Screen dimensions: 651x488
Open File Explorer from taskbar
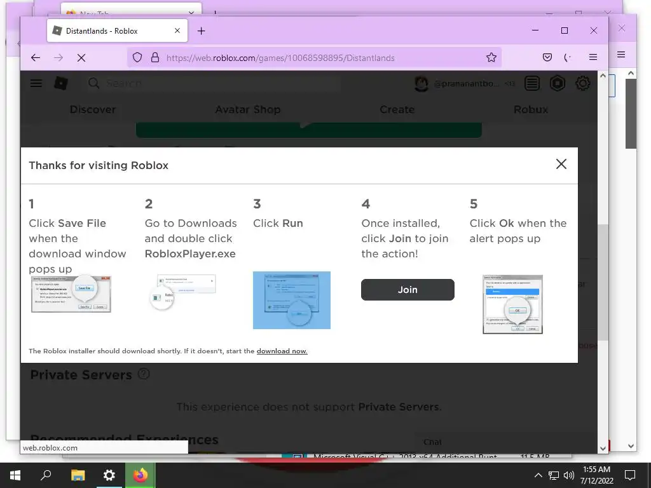[78, 475]
